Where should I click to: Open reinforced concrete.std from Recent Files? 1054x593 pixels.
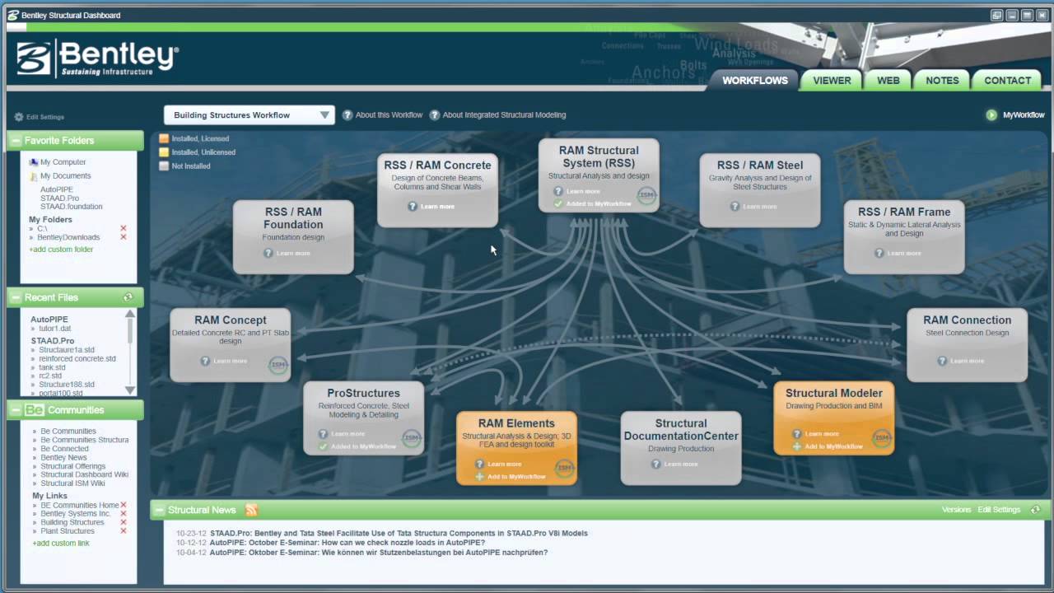coord(77,359)
